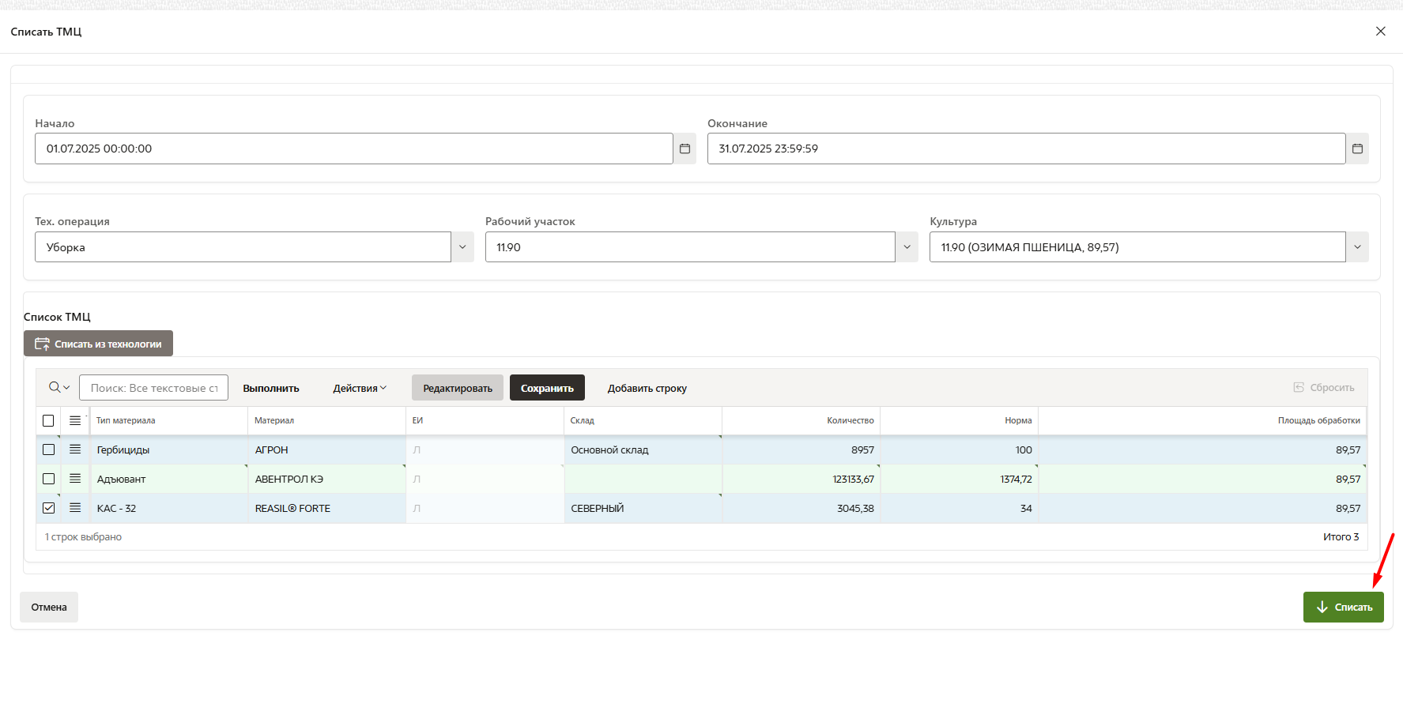Open the Действия menu
The image size is (1403, 711).
(360, 388)
